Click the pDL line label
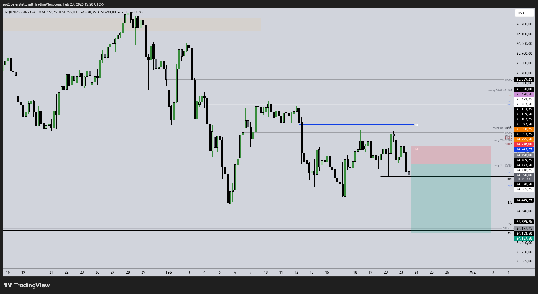The height and width of the screenshot is (294, 538). [510, 179]
